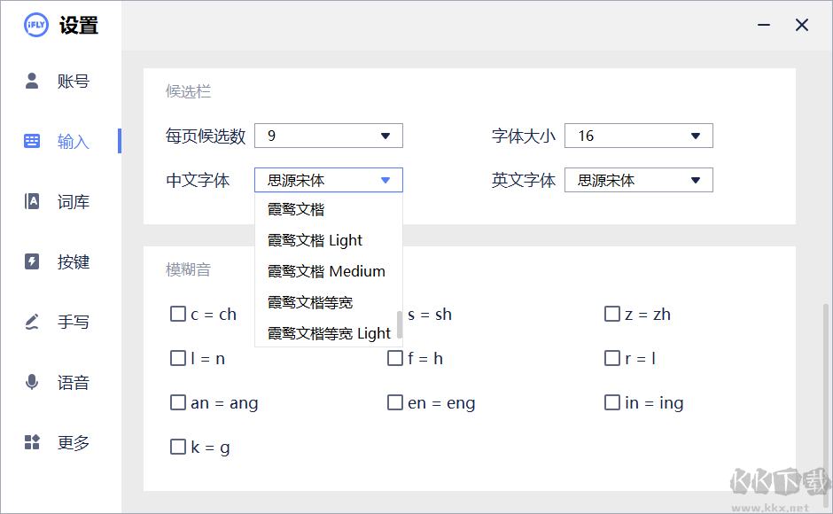Viewport: 833px width, 514px height.
Task: Check the z = zh option
Action: coord(611,314)
